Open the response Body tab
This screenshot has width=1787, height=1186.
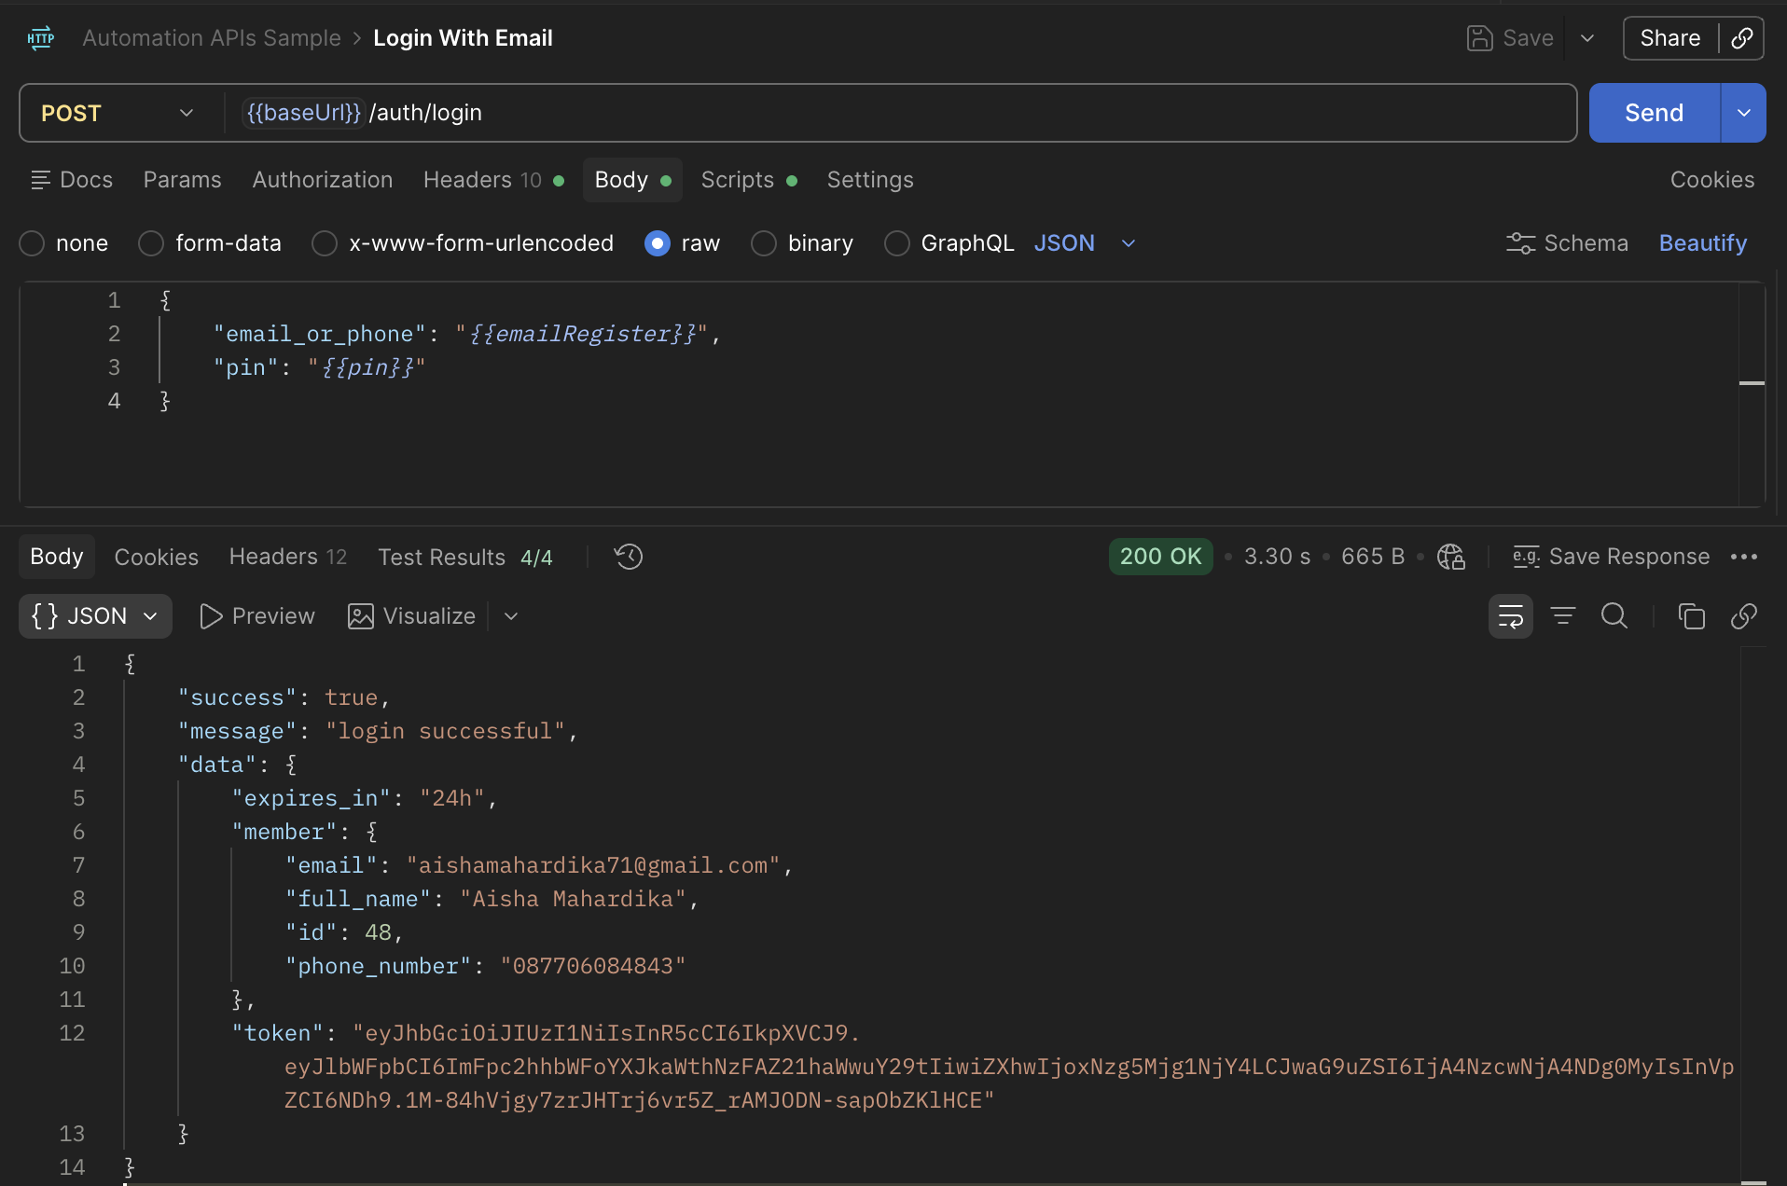[x=57, y=557]
